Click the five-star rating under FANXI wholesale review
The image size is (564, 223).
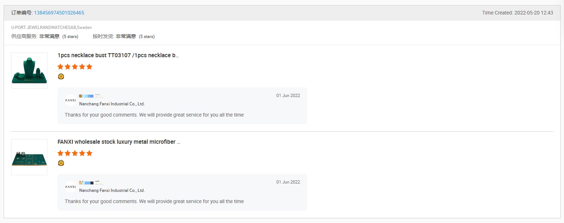pos(75,153)
